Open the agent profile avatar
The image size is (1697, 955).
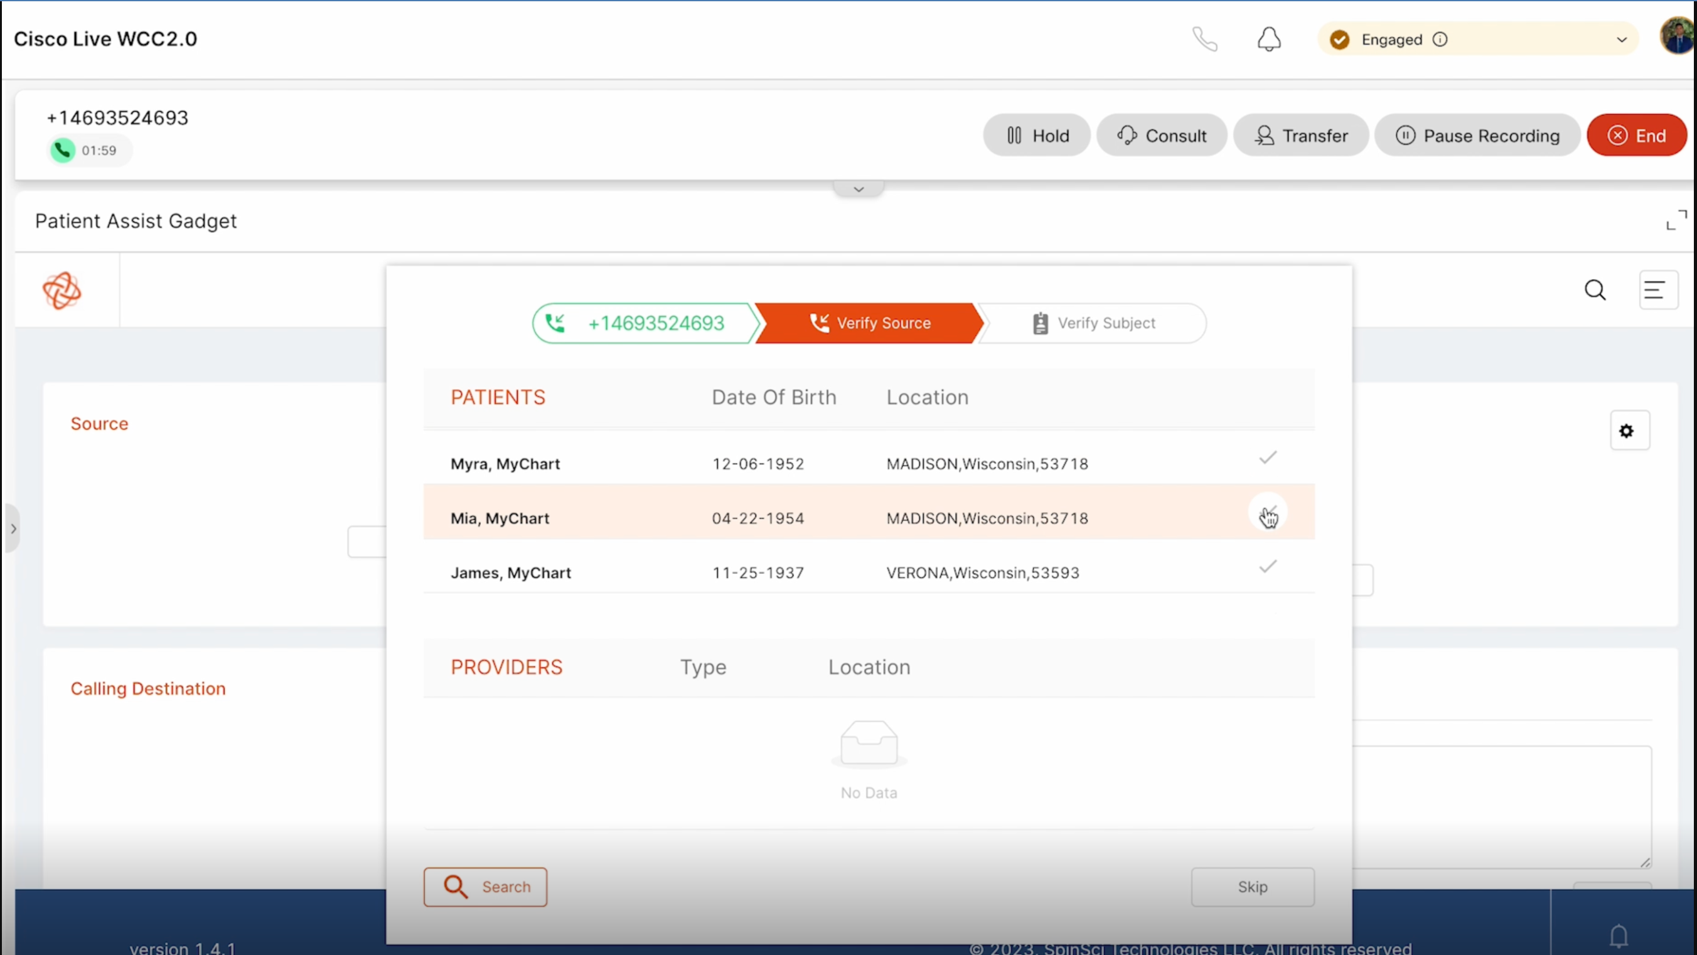coord(1678,36)
